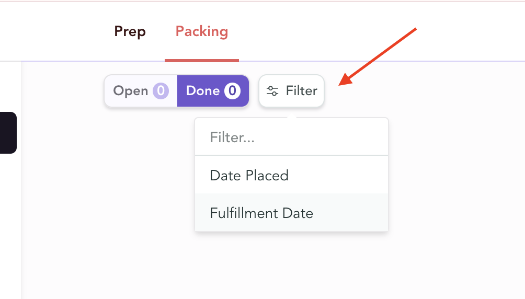
Task: Click the Filter... placeholder text
Action: click(232, 137)
